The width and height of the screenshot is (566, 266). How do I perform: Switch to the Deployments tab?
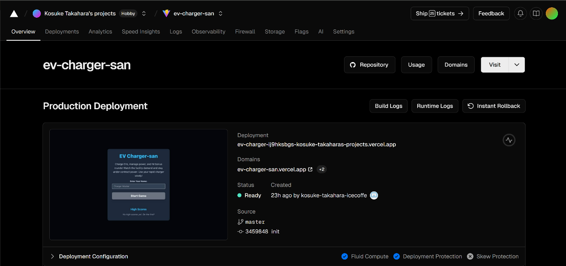point(62,31)
